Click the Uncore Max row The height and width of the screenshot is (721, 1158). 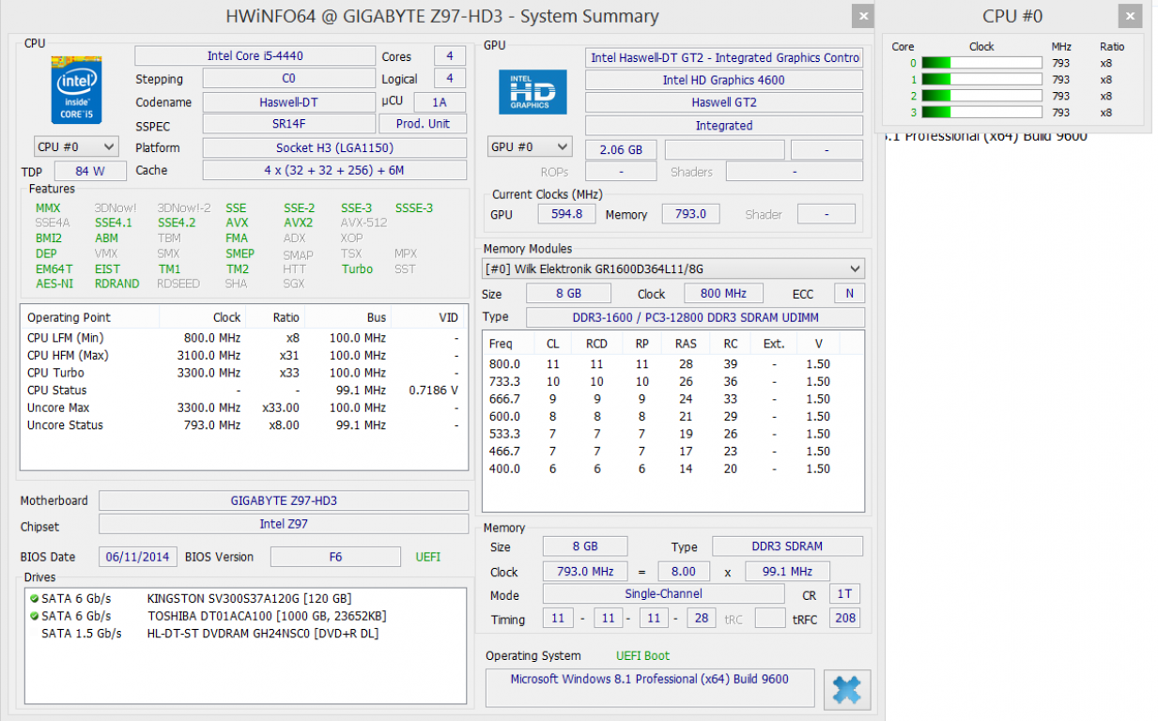pos(243,407)
